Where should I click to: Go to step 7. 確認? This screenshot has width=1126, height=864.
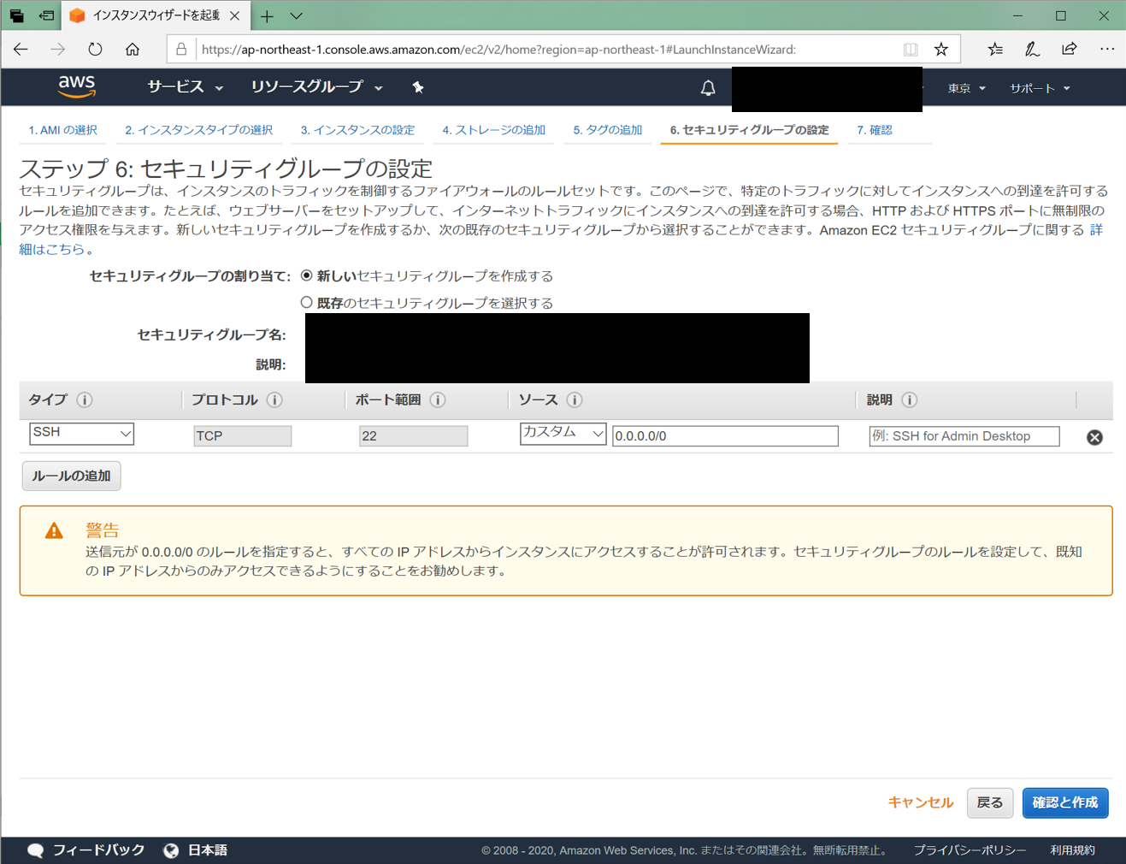[874, 130]
